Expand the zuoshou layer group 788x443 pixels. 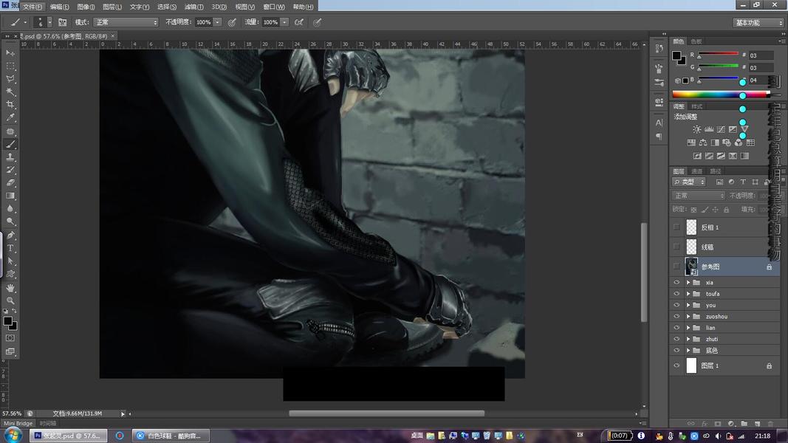(x=688, y=317)
